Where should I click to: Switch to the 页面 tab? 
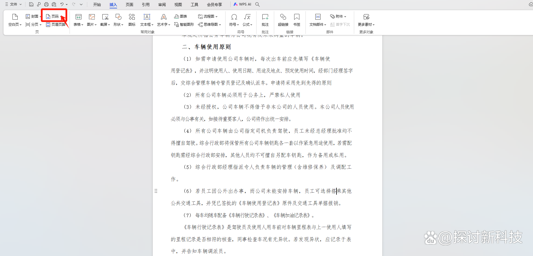click(130, 5)
